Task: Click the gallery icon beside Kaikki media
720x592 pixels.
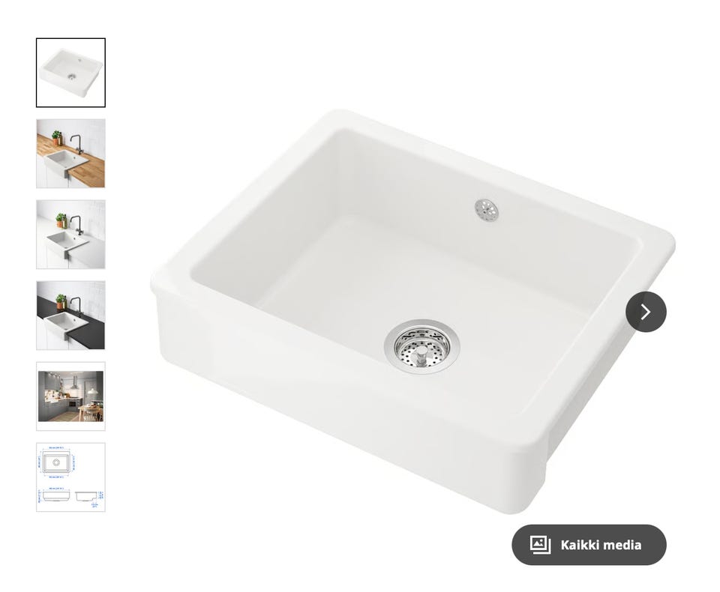Action: [540, 545]
